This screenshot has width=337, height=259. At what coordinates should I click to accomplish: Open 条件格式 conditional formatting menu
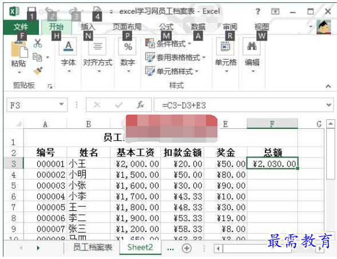click(168, 44)
